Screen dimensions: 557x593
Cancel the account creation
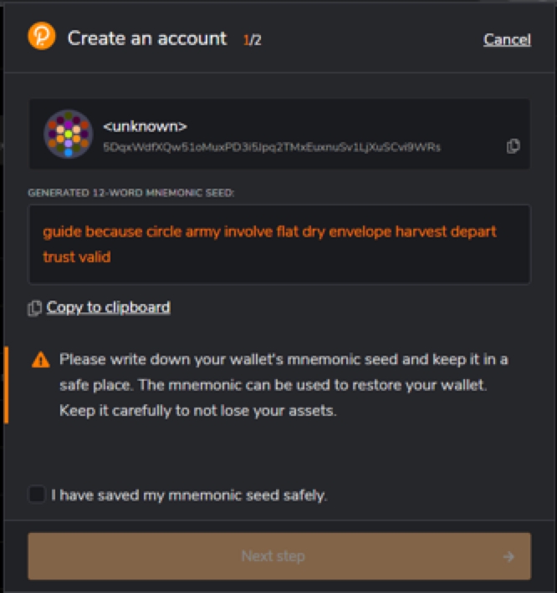click(x=507, y=39)
